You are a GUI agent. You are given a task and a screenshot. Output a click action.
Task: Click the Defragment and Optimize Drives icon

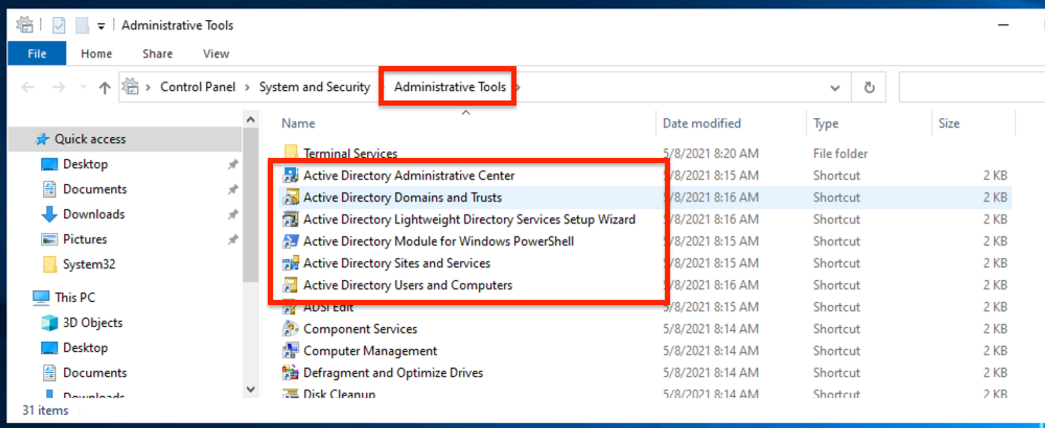291,373
